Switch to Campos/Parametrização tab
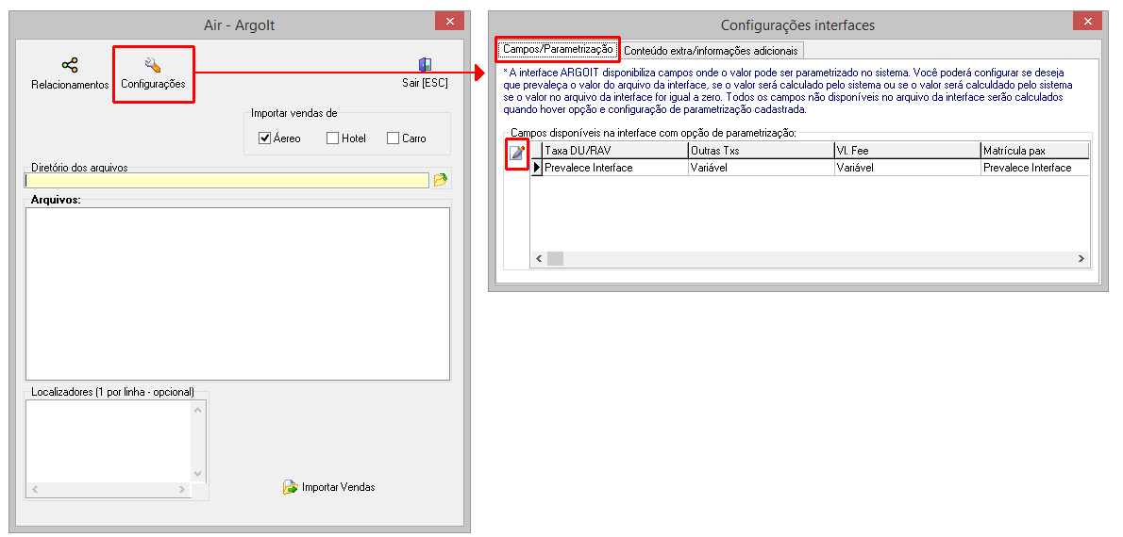This screenshot has width=1123, height=537. coord(558,50)
